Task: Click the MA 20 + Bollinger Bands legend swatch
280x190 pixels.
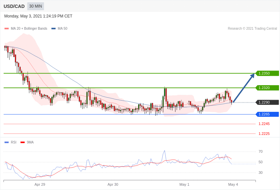Action: coord(7,29)
